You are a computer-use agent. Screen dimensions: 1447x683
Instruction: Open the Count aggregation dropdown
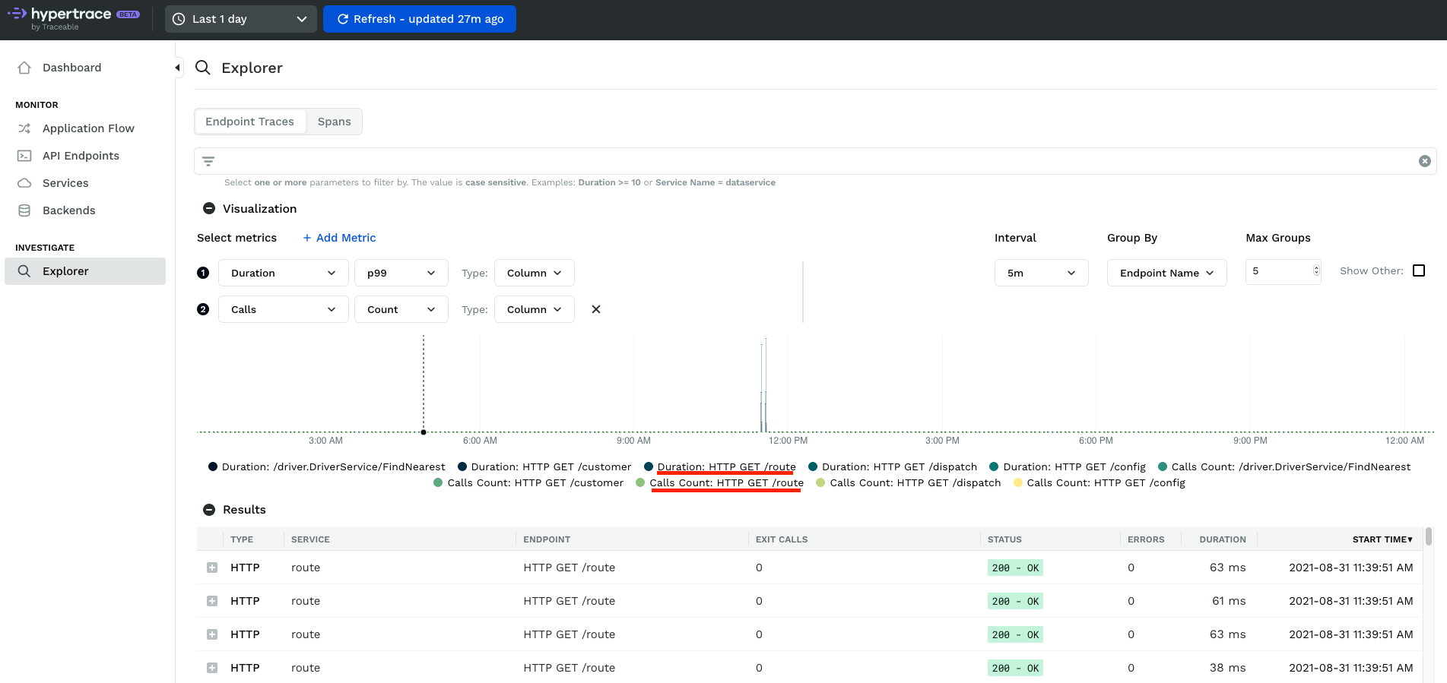(x=401, y=309)
